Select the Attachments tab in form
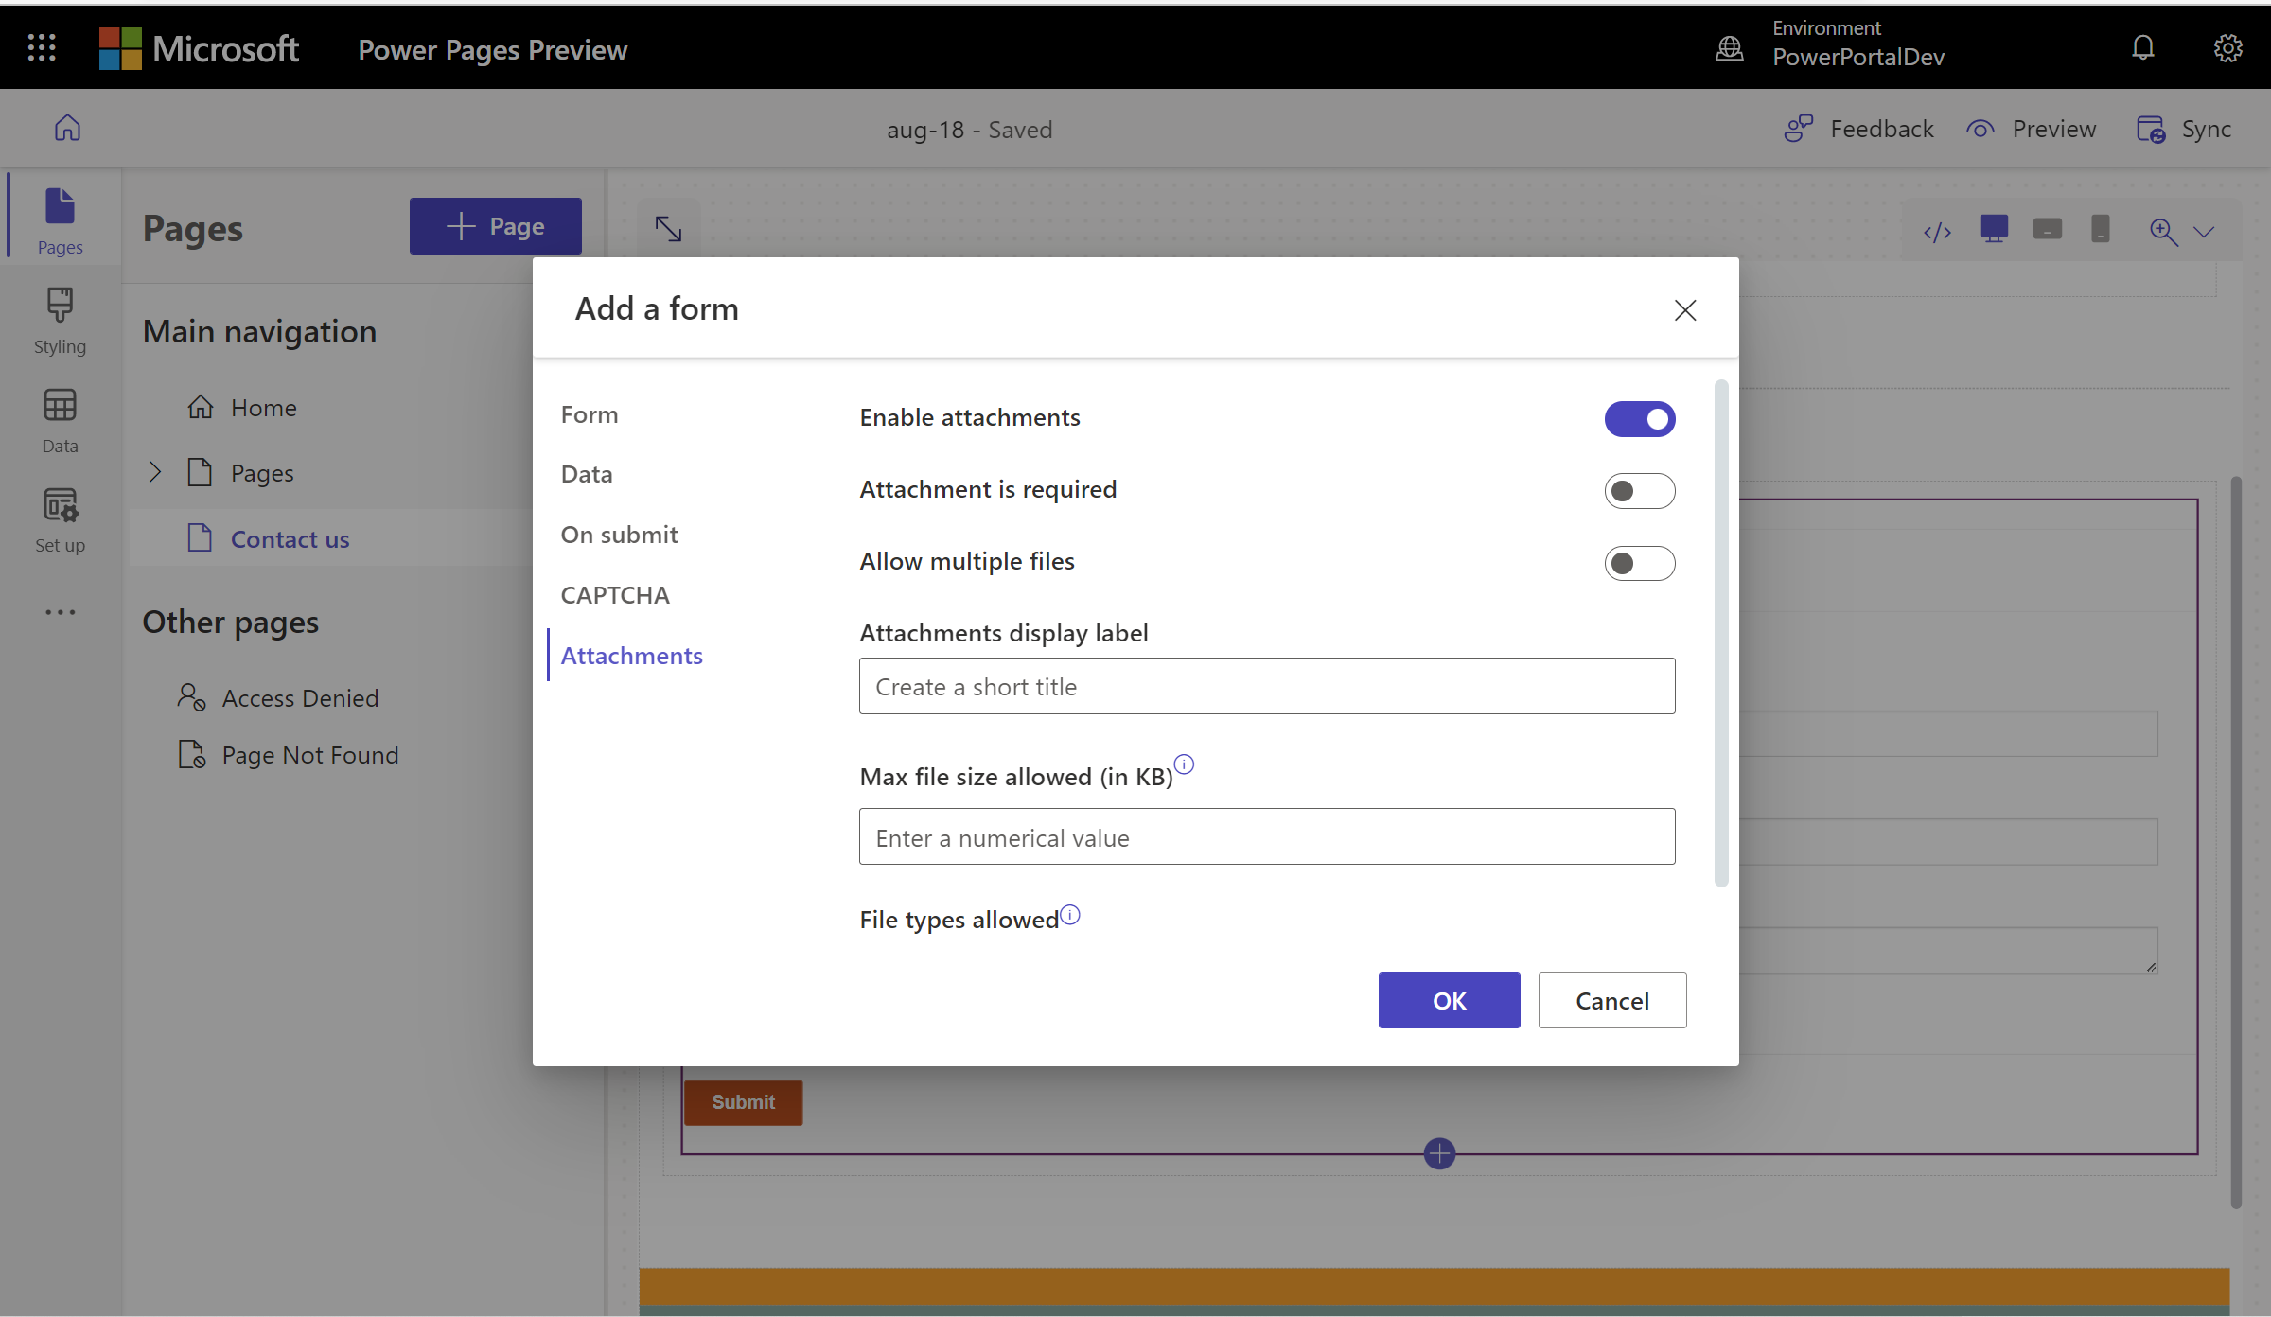 click(x=633, y=654)
